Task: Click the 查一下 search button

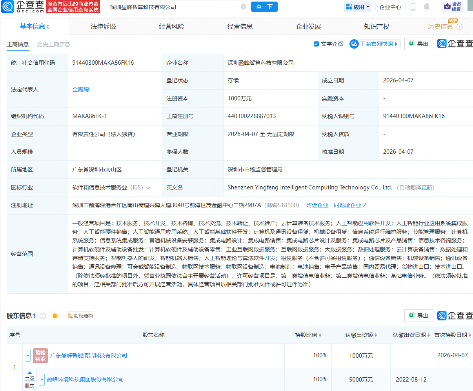Action: 264,7
